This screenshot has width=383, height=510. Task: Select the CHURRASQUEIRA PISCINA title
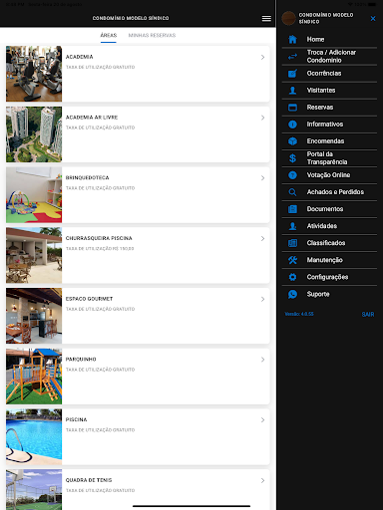click(99, 238)
